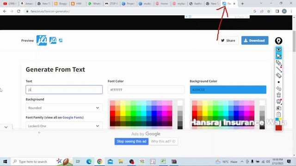Click the Download button
This screenshot has width=296, height=166.
(x=255, y=41)
